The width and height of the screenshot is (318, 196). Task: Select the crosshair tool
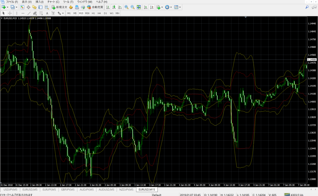click(10, 13)
